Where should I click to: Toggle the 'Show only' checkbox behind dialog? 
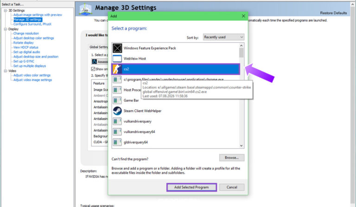(93, 69)
